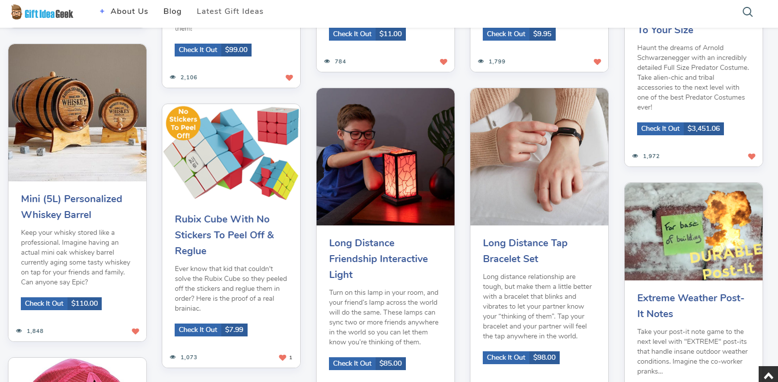Expand the About Us plus menu

click(124, 11)
